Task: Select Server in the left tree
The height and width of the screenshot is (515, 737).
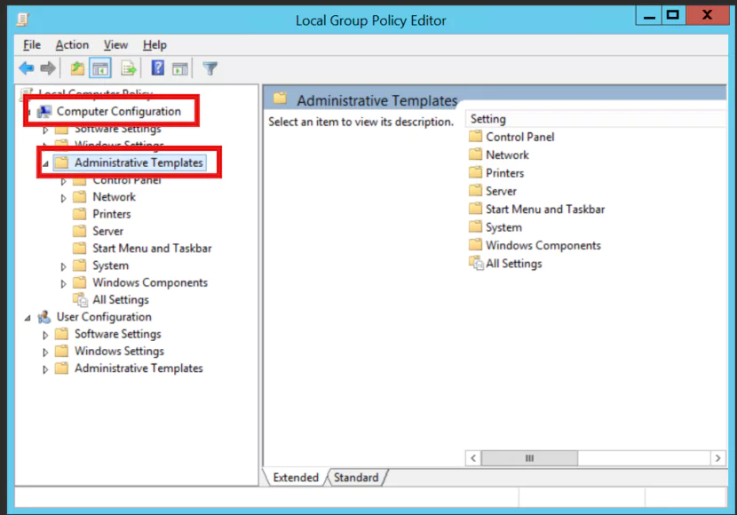Action: (x=107, y=231)
